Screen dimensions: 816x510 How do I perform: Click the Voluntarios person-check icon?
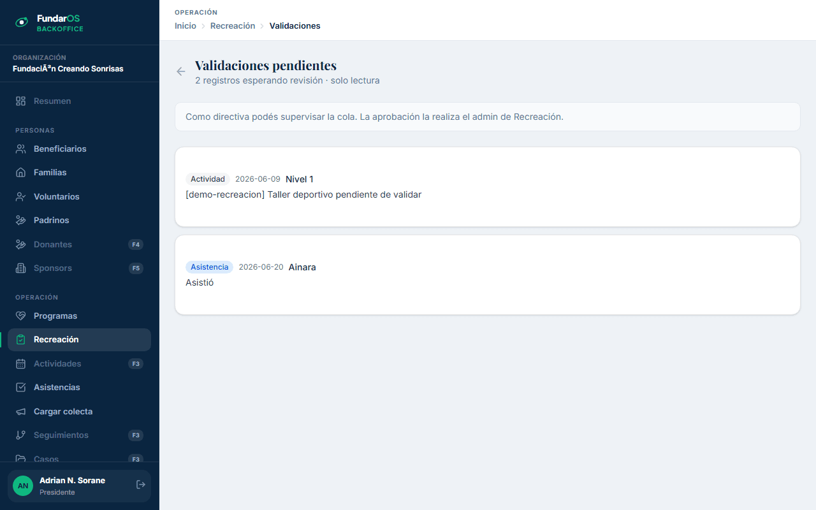(20, 196)
